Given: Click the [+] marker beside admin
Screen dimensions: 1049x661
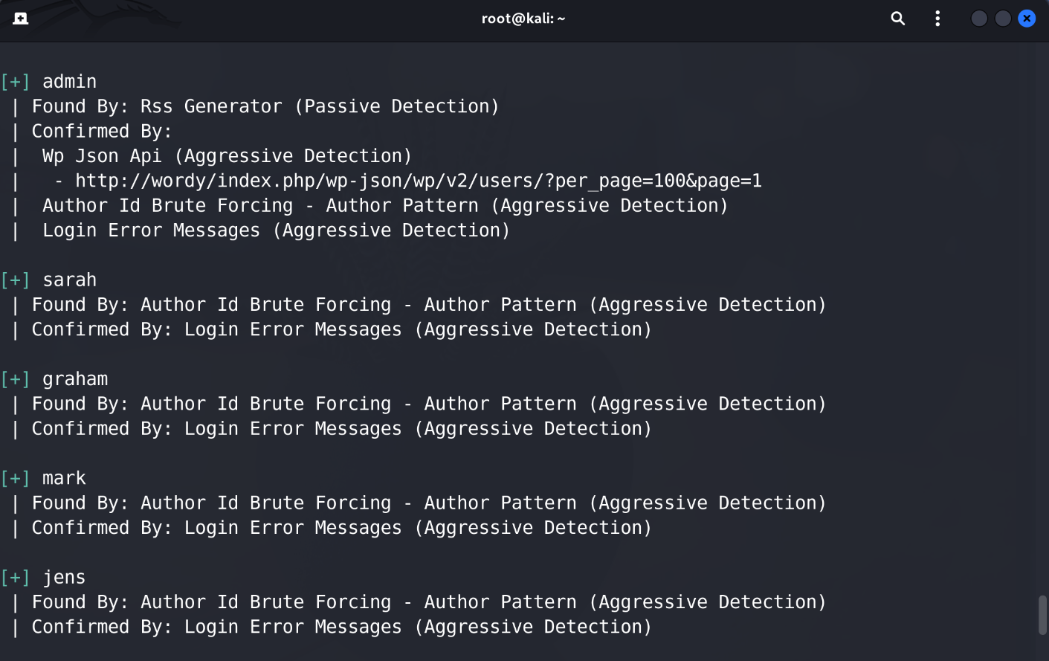Looking at the screenshot, I should [x=15, y=82].
